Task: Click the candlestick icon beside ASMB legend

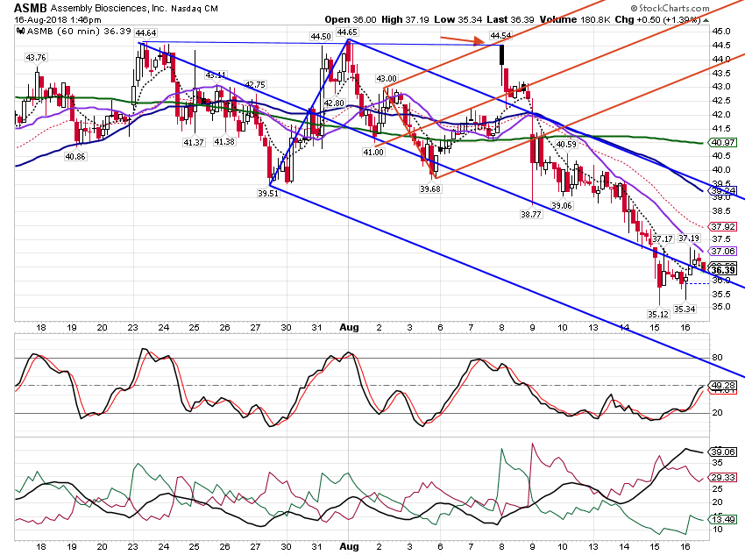Action: (x=20, y=31)
